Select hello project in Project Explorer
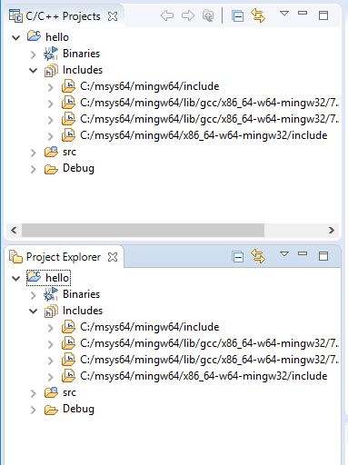The width and height of the screenshot is (348, 465). coord(48,278)
